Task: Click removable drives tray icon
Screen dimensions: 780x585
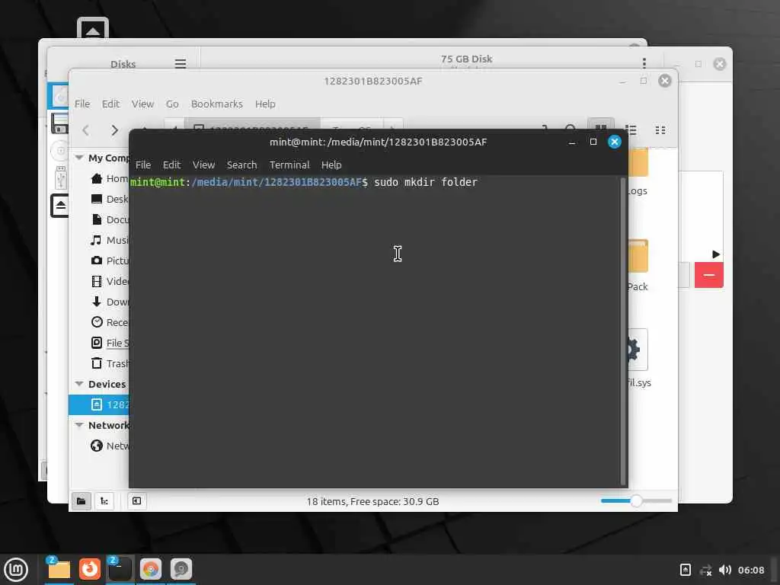Action: tap(685, 570)
